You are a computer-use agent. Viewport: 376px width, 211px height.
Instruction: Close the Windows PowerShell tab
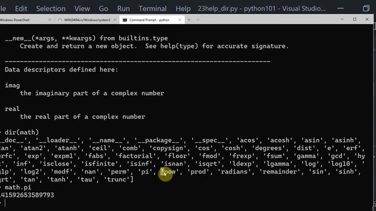pos(49,20)
